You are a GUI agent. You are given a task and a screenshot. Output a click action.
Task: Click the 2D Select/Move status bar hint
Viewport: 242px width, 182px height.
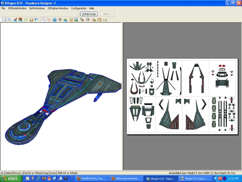pos(39,173)
